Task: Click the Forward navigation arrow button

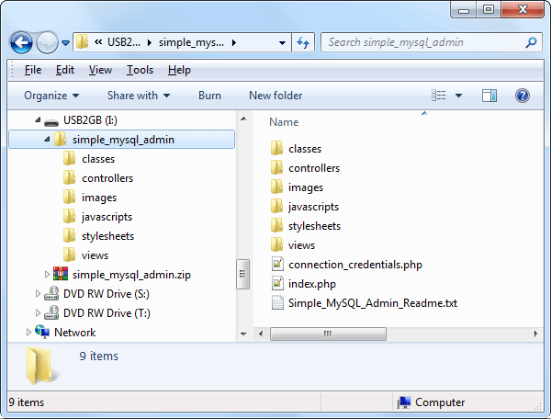Action: click(x=48, y=43)
